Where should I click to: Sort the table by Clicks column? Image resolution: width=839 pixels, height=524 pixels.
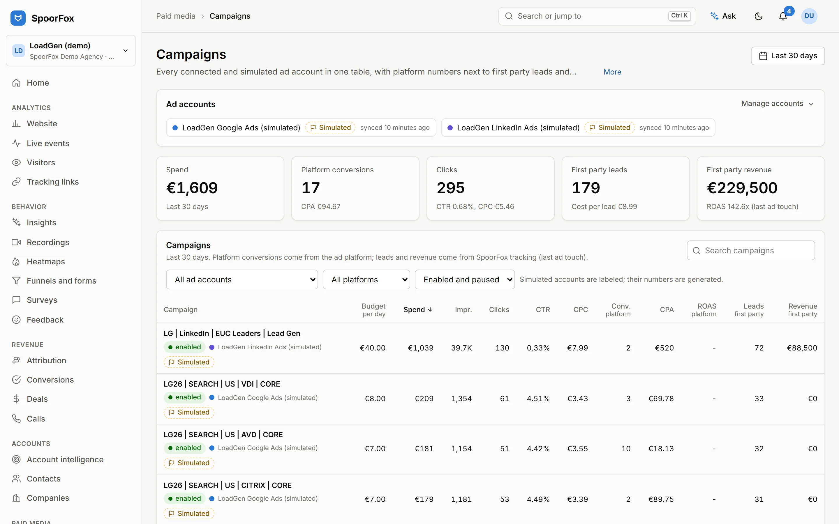(499, 309)
